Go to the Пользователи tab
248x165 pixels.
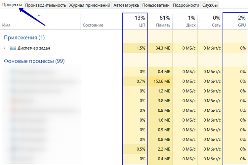(156, 5)
